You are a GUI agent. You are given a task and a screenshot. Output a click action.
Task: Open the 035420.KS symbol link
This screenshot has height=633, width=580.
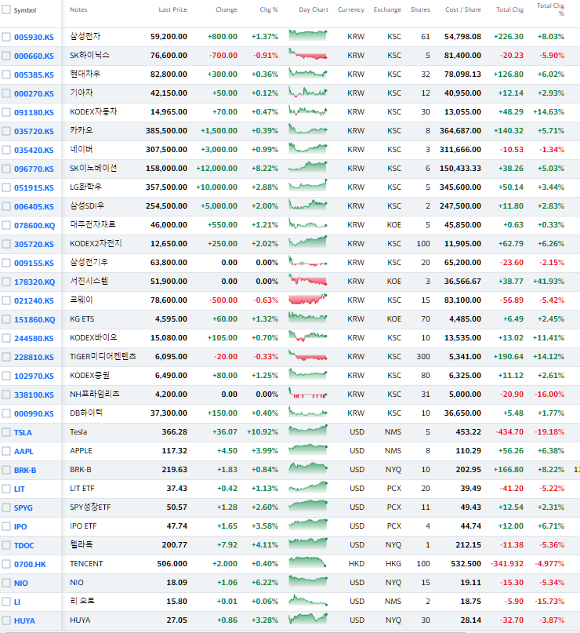point(34,150)
